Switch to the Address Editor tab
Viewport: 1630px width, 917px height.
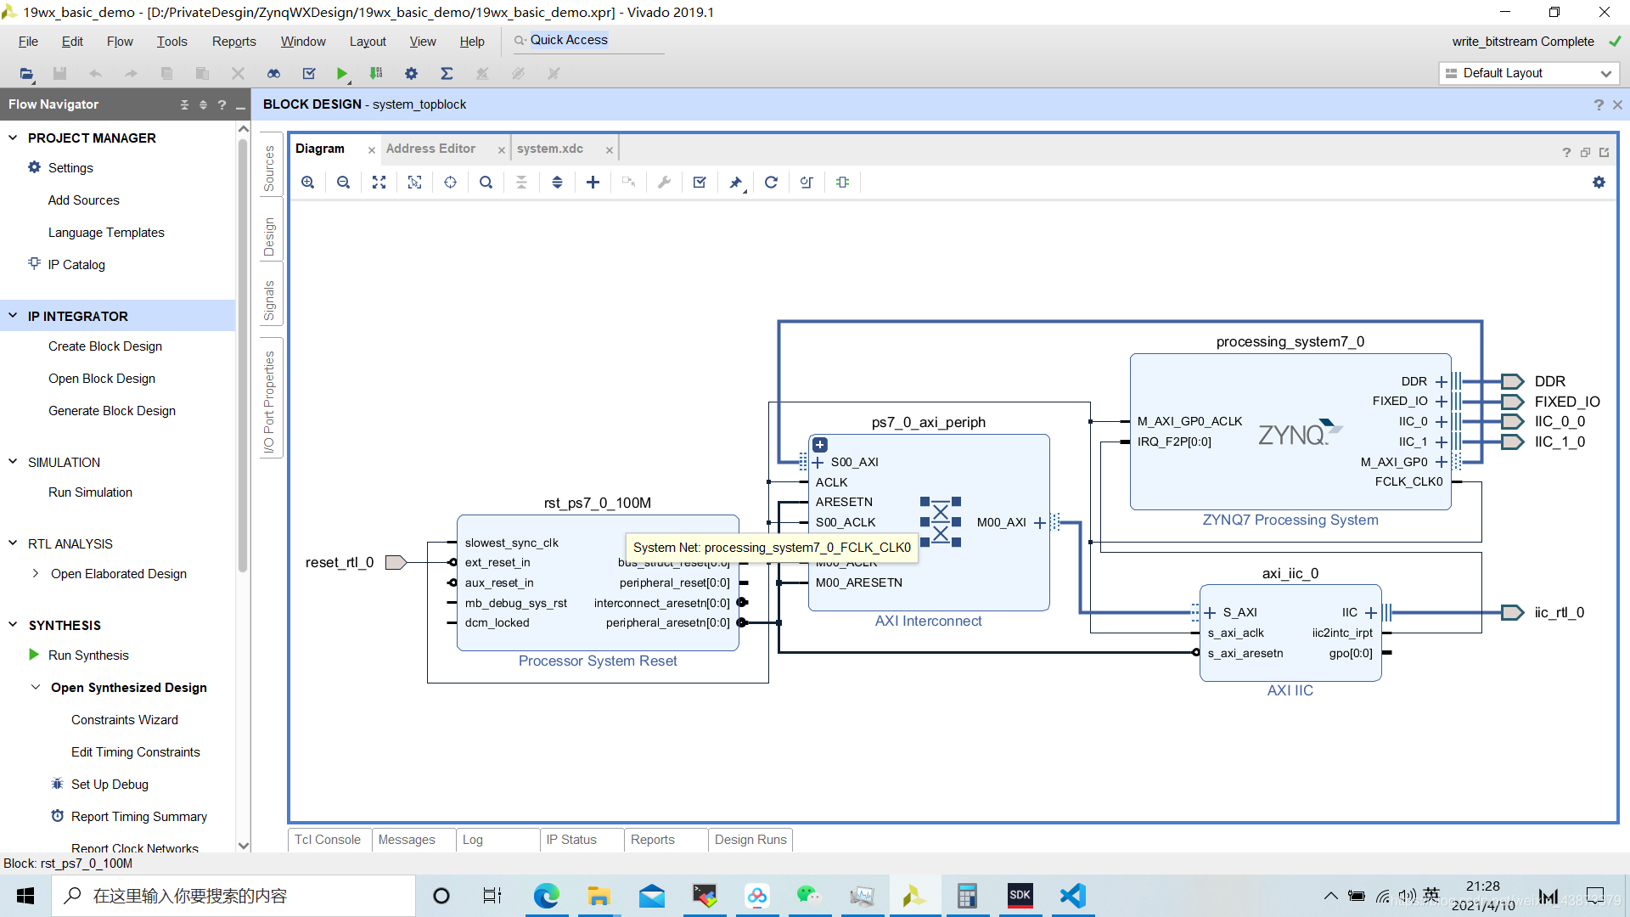pos(431,149)
